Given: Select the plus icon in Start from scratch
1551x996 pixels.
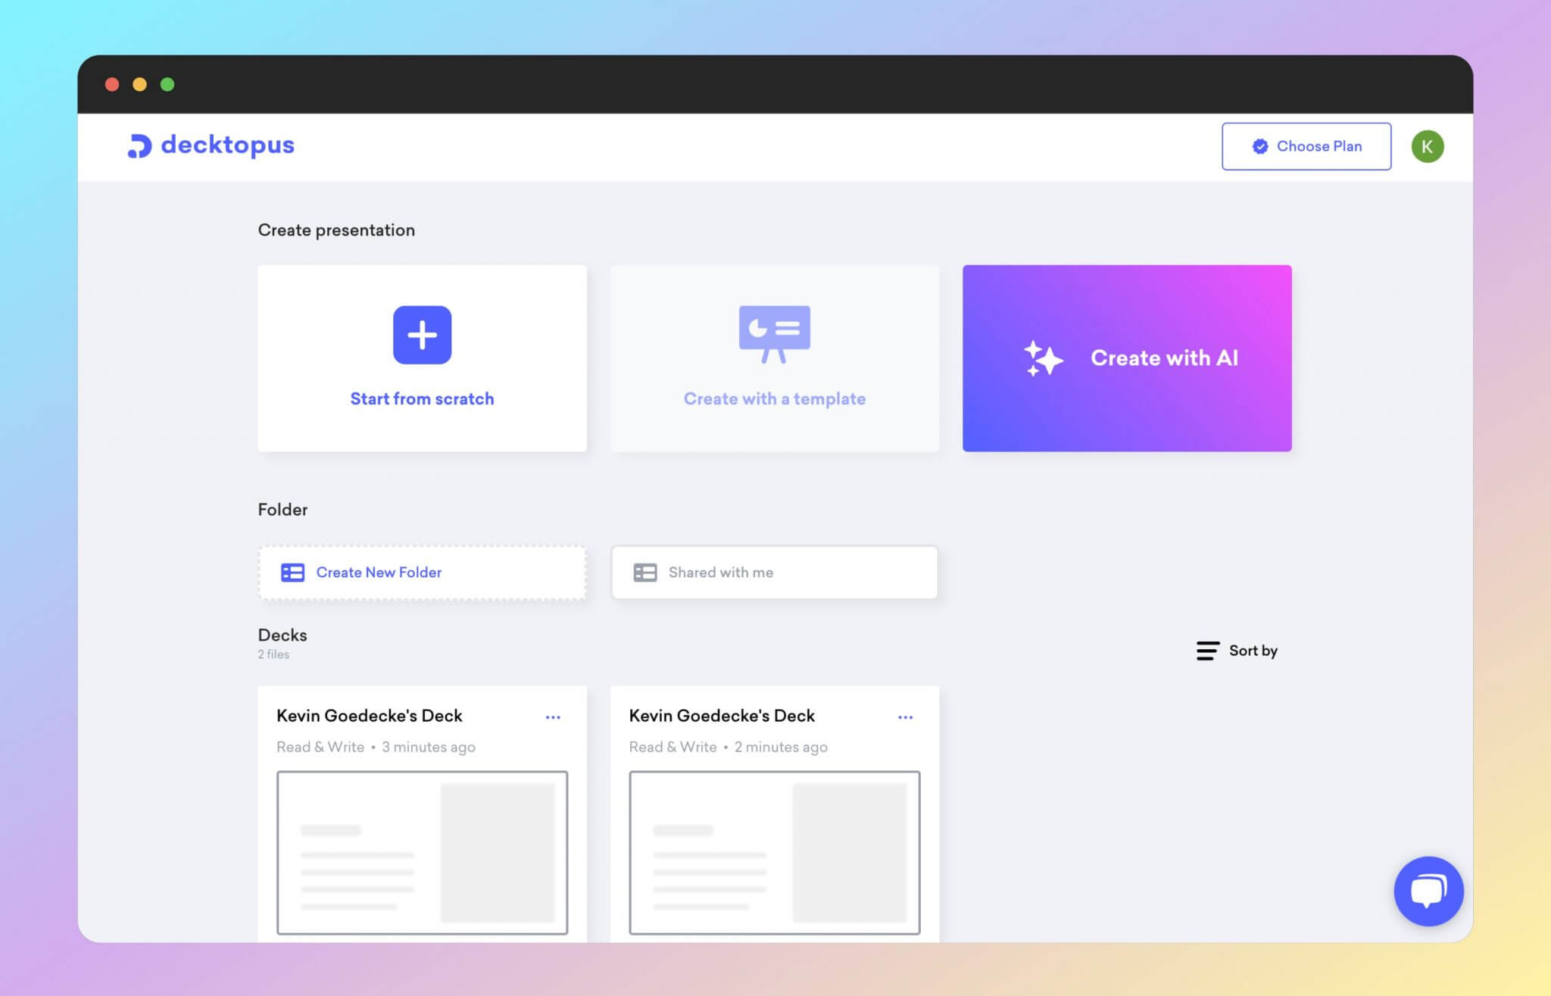Looking at the screenshot, I should (x=422, y=334).
